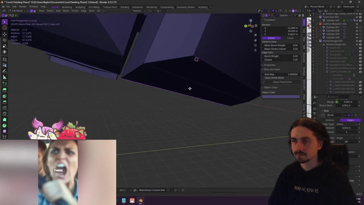Open the Render menu
This screenshot has height=205, width=364.
23,7
